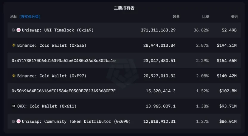Sort by the 比率 column header
The image size is (248, 136).
click(205, 17)
